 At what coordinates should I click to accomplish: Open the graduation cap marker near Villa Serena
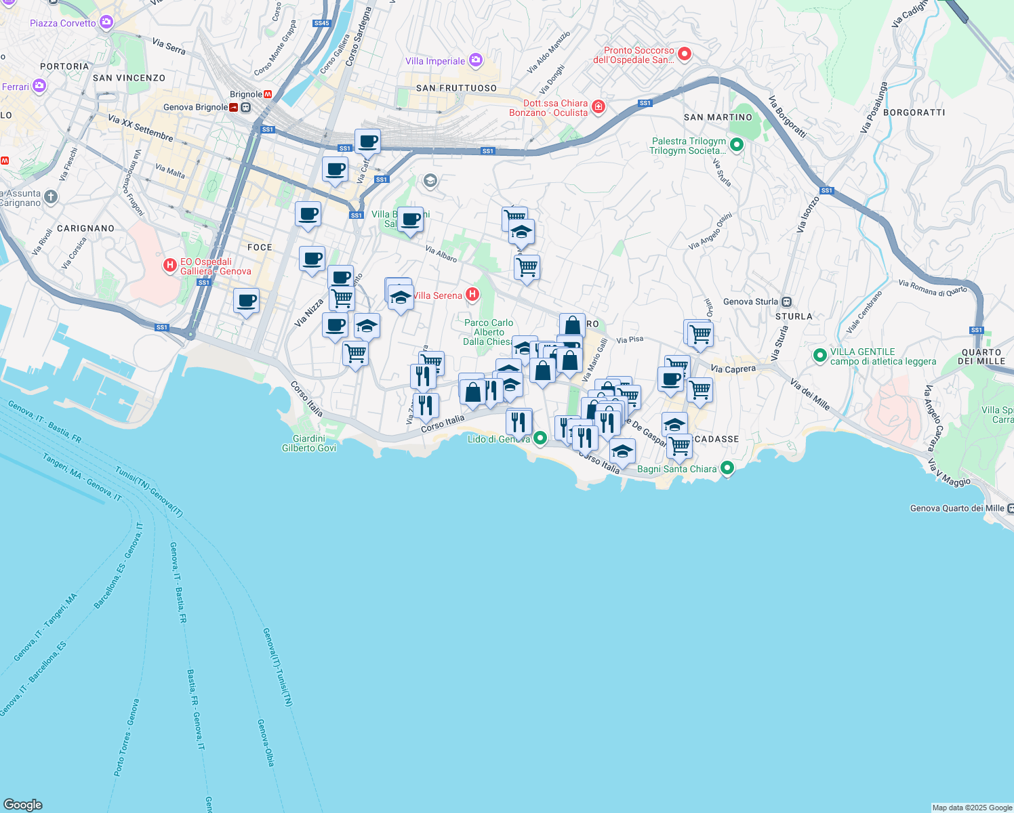pyautogui.click(x=401, y=295)
